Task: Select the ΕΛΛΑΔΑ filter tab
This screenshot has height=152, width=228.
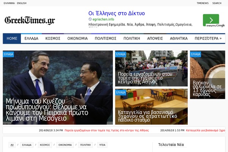Action: pos(27,145)
